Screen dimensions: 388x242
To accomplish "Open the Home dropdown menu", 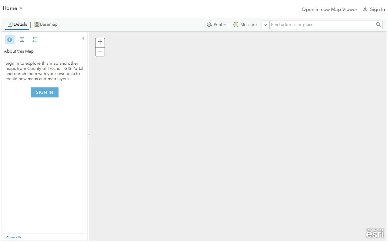I will (x=12, y=8).
